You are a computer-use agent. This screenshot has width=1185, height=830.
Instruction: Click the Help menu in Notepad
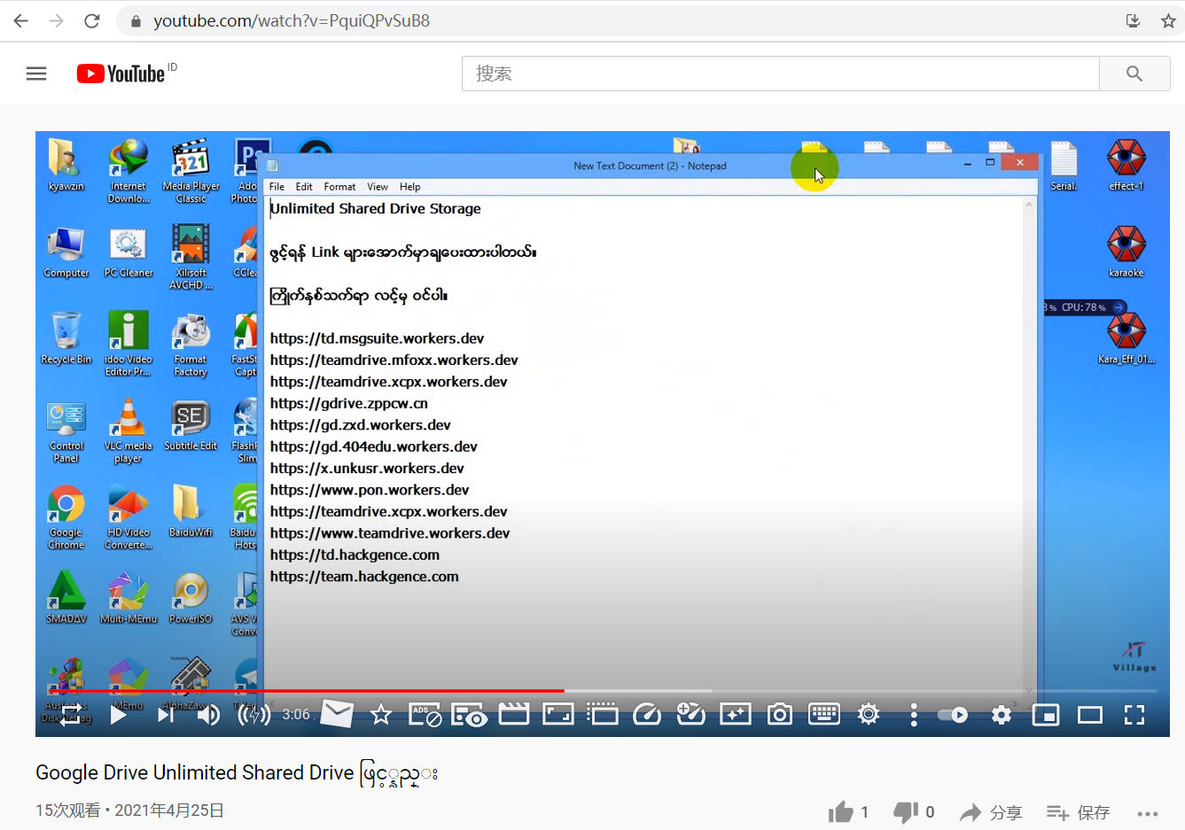[x=409, y=187]
